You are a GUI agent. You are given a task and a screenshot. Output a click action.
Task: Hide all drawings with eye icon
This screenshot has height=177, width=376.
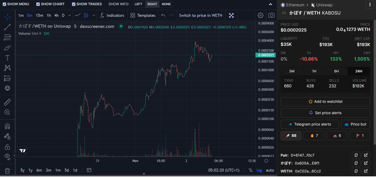point(8,156)
